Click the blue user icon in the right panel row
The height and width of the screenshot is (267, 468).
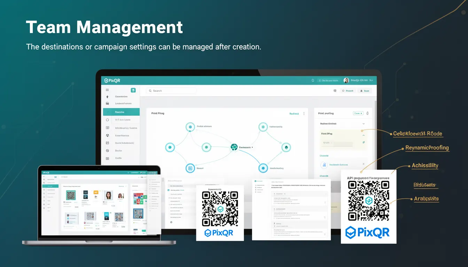pos(324,165)
